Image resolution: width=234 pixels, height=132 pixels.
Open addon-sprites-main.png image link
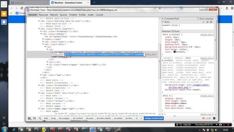point(189,86)
